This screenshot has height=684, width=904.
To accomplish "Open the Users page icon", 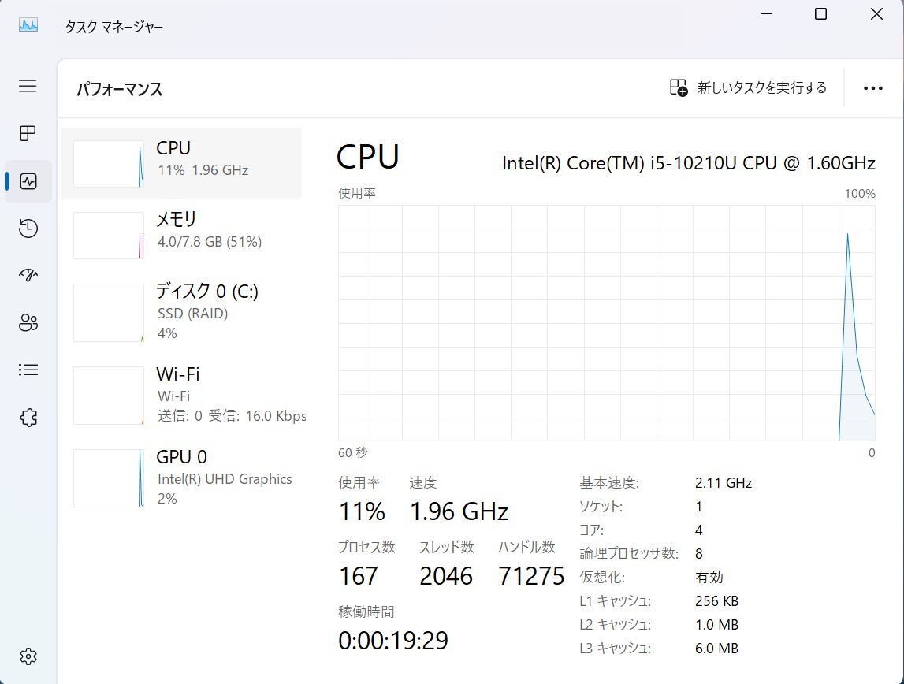I will pos(28,322).
